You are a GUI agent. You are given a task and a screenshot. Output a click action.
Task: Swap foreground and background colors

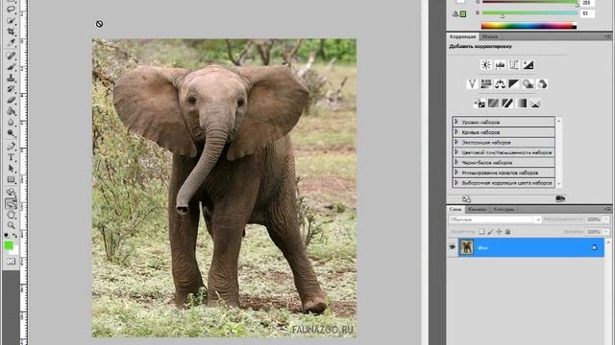15,236
